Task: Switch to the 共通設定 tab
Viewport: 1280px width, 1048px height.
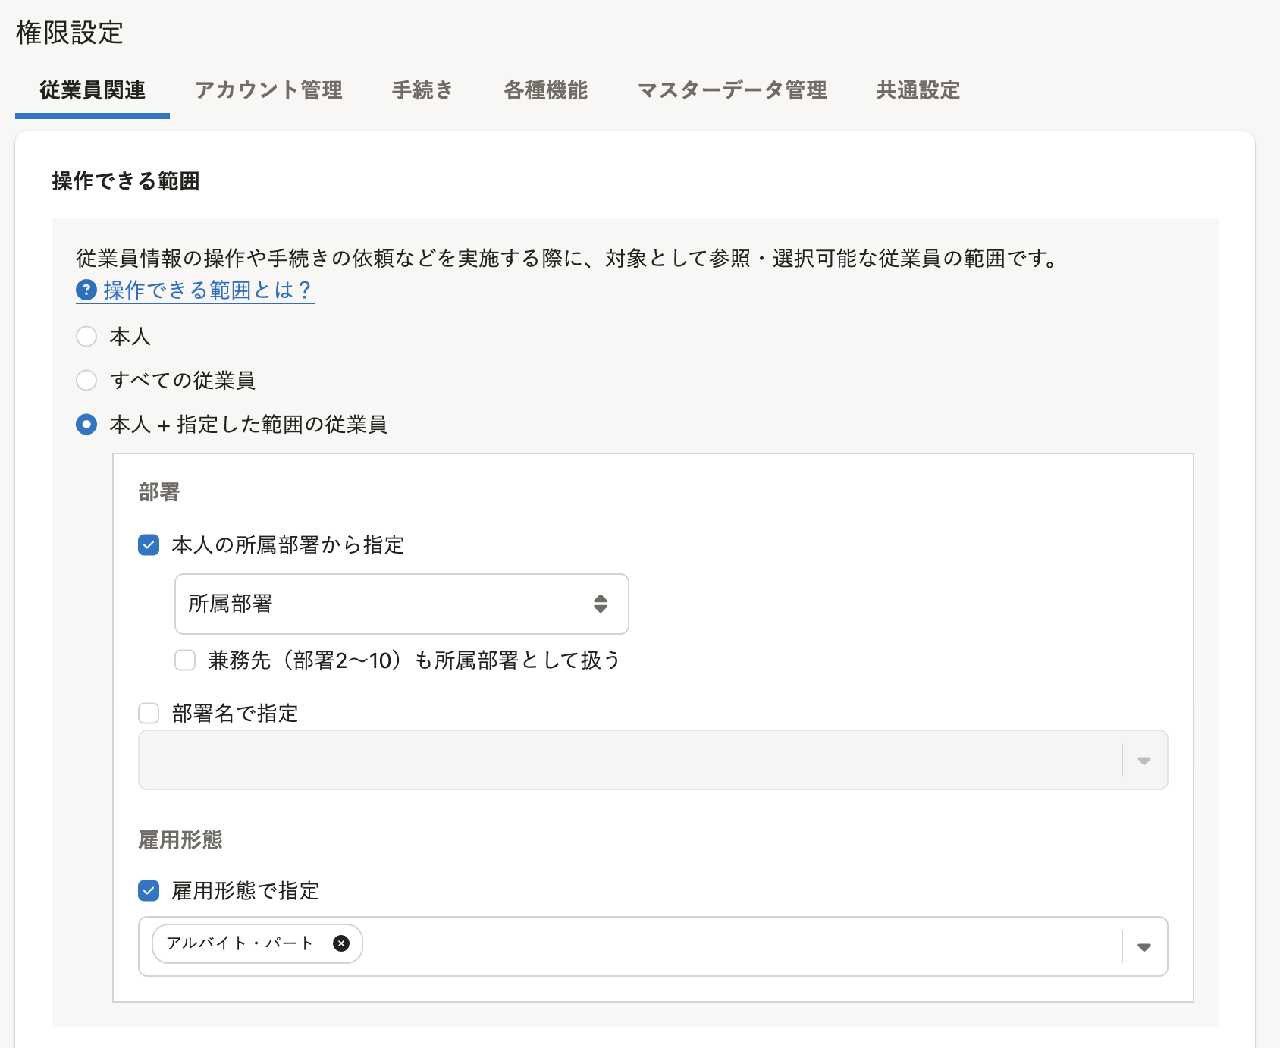Action: point(918,90)
